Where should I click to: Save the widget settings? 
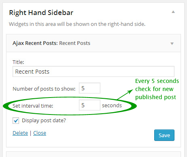(164, 135)
